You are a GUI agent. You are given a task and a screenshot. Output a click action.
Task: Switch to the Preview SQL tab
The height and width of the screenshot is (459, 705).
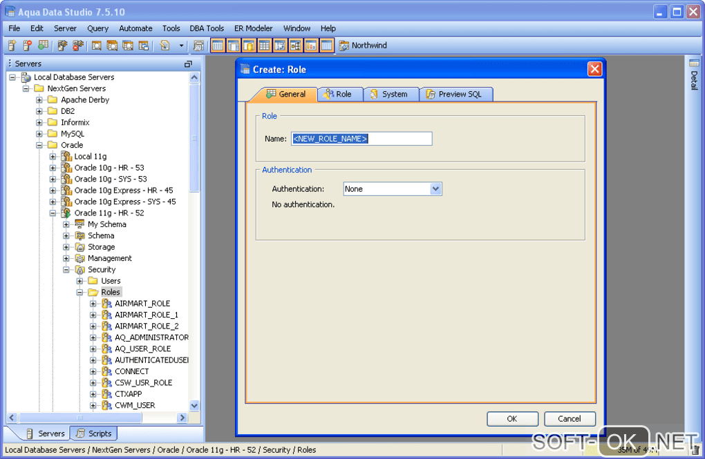tap(455, 95)
